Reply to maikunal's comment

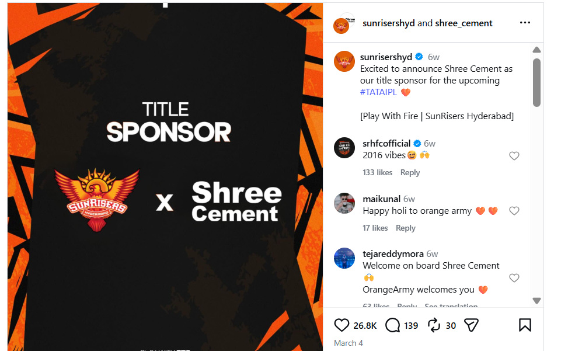pos(405,228)
